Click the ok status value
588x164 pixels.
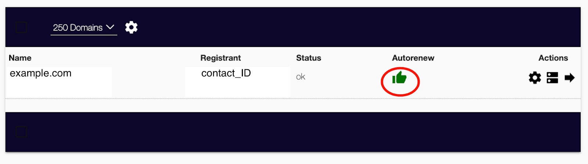(x=301, y=77)
